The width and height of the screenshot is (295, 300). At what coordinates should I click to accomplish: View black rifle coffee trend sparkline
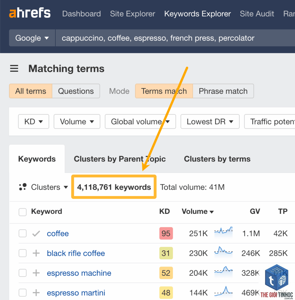[x=224, y=252]
